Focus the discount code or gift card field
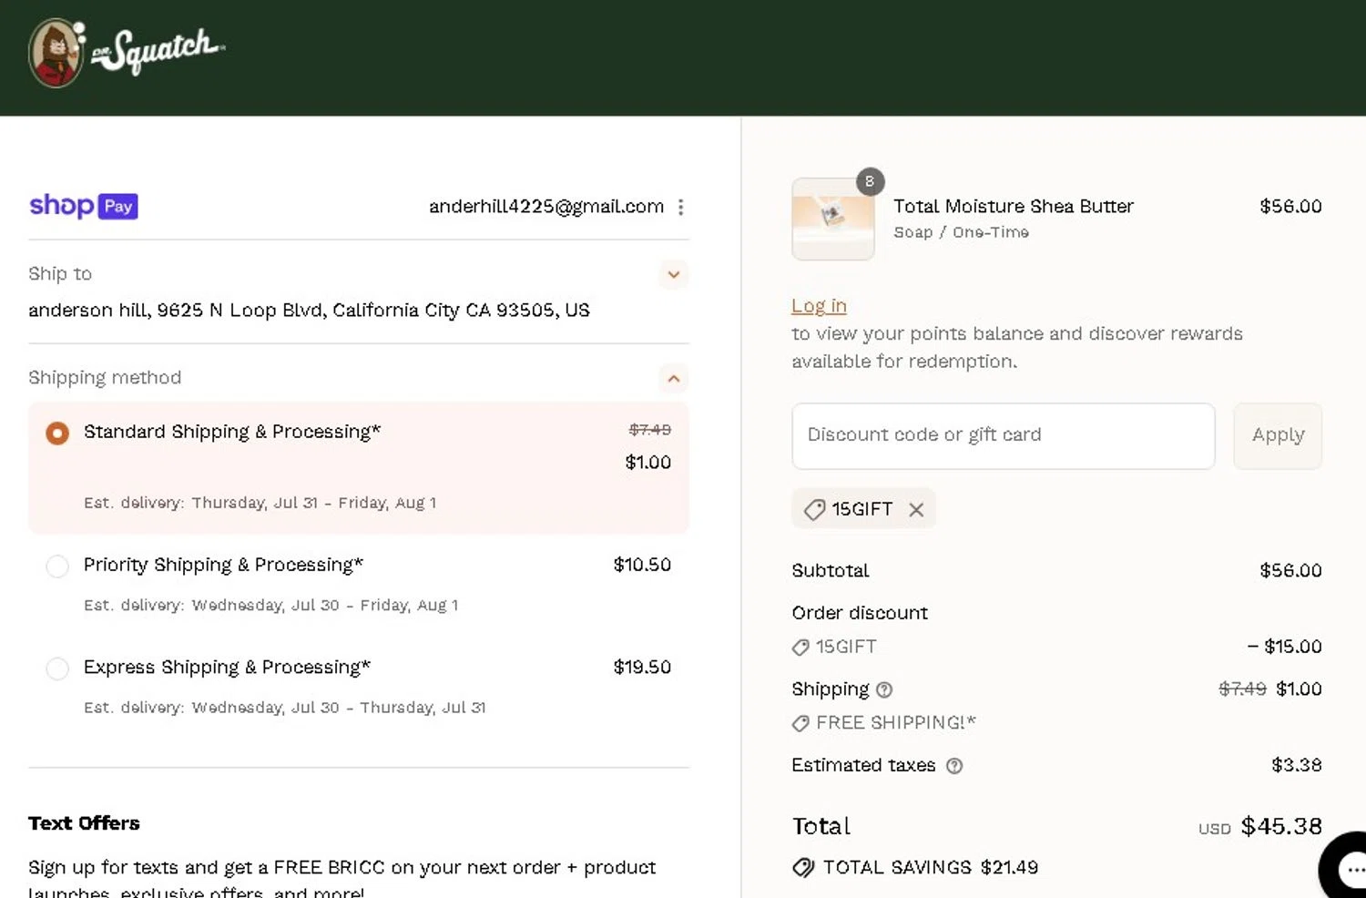The height and width of the screenshot is (898, 1366). coord(1003,435)
